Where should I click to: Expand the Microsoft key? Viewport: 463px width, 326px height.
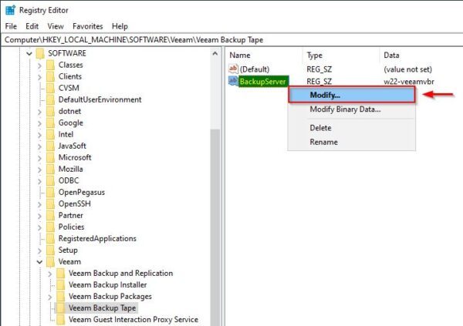click(39, 158)
